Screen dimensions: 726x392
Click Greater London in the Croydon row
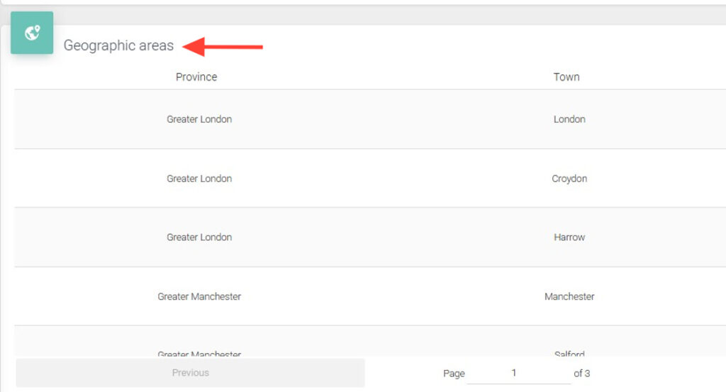[199, 179]
